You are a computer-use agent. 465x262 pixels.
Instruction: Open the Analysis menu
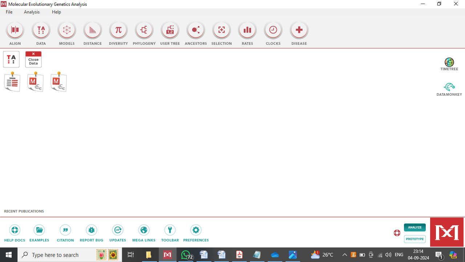click(32, 12)
